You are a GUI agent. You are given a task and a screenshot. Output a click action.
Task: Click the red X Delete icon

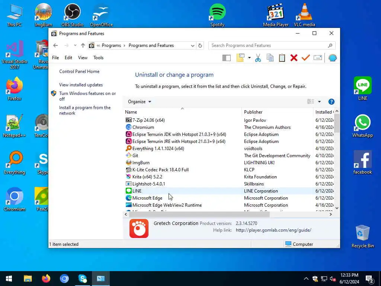tap(294, 58)
